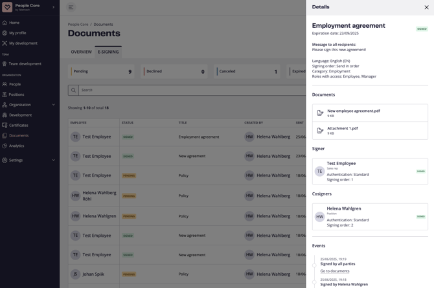Click the New employee agreement.pdf file icon
This screenshot has width=434, height=288.
pyautogui.click(x=320, y=113)
